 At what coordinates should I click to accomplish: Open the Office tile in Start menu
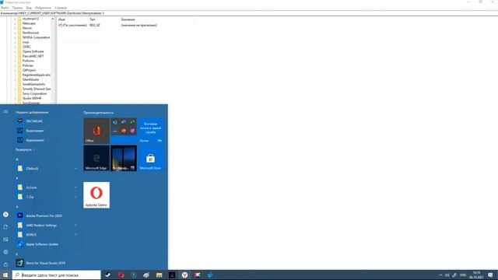96,131
